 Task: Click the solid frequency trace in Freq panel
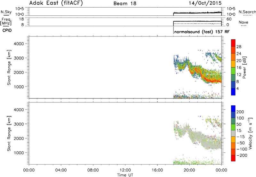pos(197,21)
